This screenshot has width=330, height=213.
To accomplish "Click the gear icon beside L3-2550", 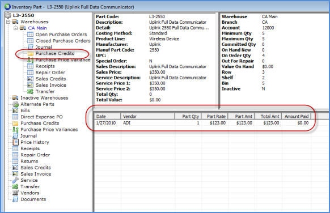I will (x=8, y=15).
